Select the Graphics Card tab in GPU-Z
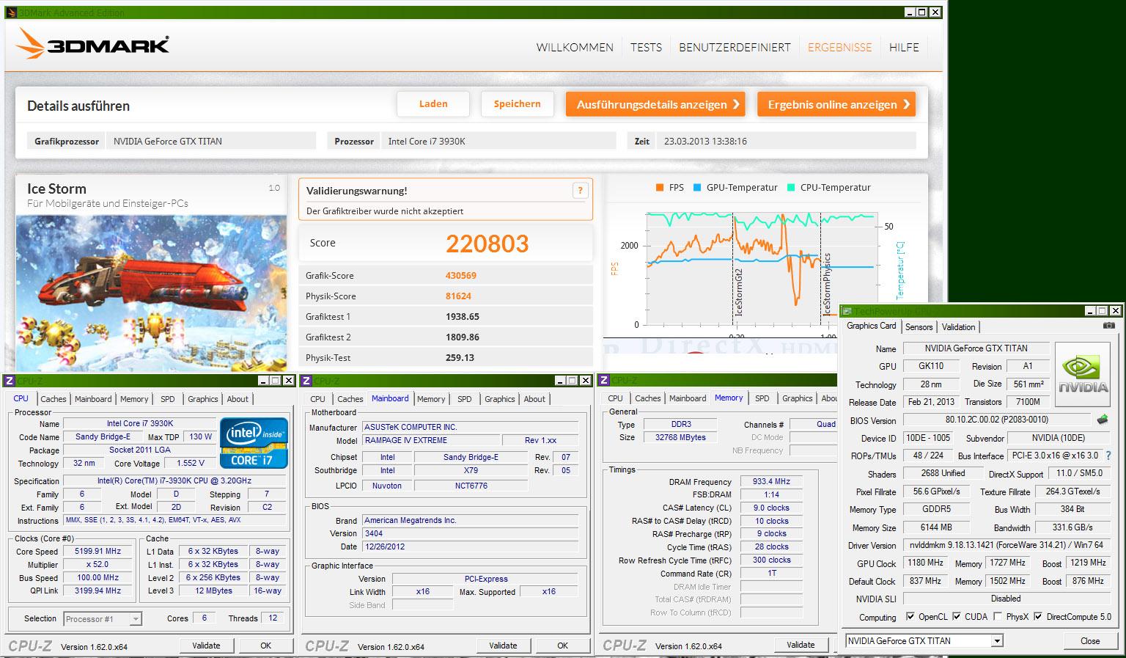This screenshot has height=658, width=1126. tap(871, 326)
